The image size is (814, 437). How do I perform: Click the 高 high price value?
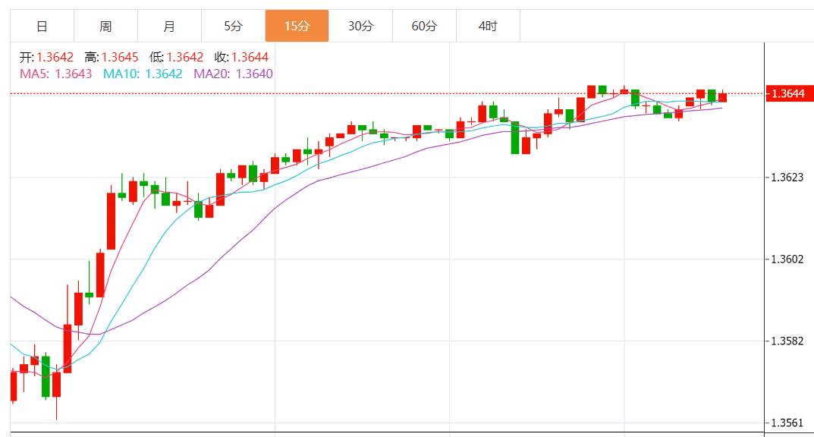[120, 57]
